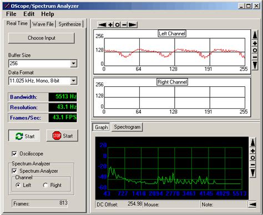Select the Right channel radio button
Image resolution: width=263 pixels, height=215 pixels.
tap(45, 185)
